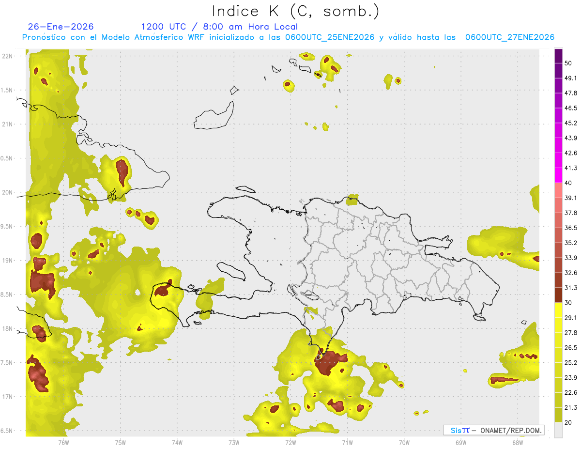Viewport: 581px width, 449px height.
Task: Click the "SisTT - ONAMET/REP.DOM." credit box
Action: pos(493,430)
